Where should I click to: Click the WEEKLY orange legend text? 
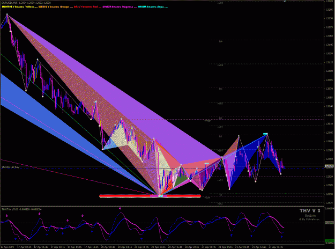click(x=56, y=7)
